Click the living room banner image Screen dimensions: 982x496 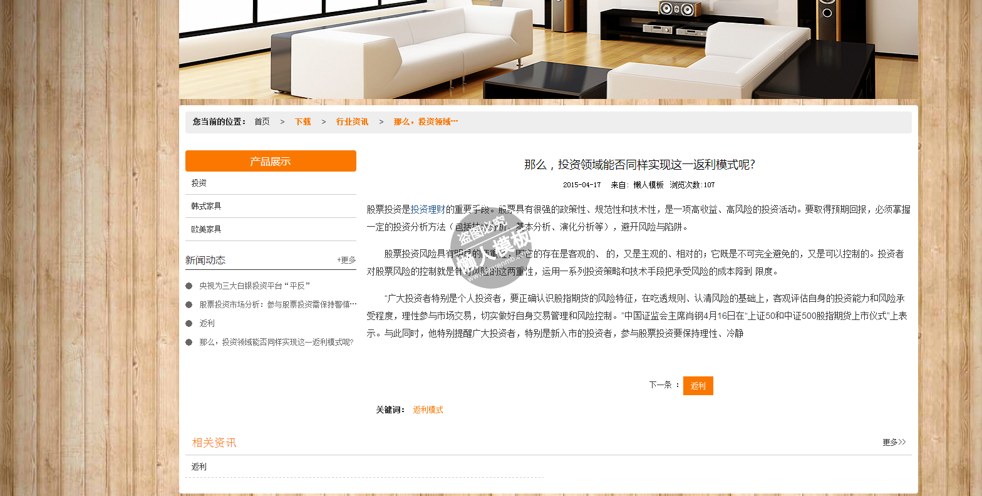coord(549,49)
